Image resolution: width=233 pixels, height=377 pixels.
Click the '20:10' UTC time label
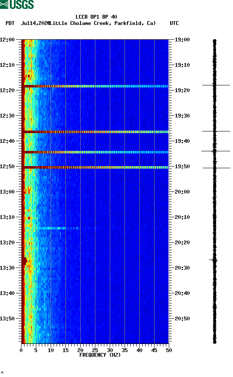(182, 217)
